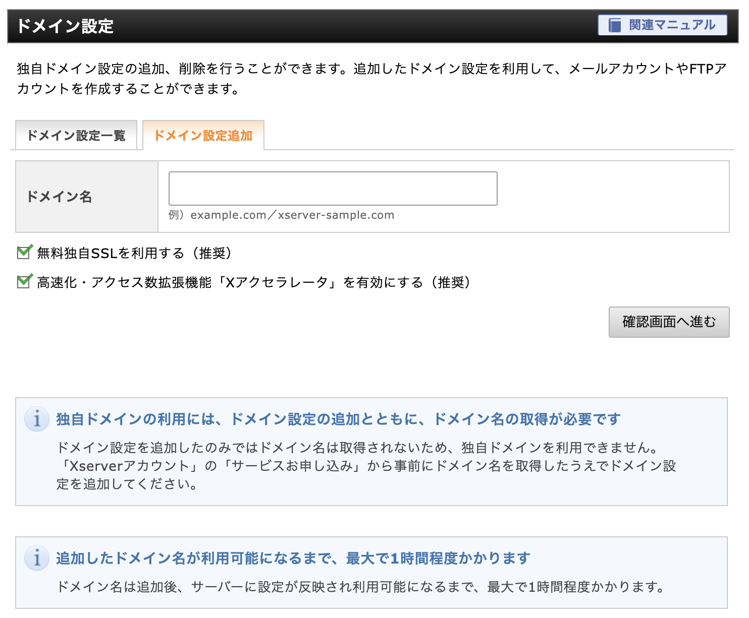Uncheck the 無料独自SSLを利用する checkbox
Image resolution: width=749 pixels, height=618 pixels.
tap(24, 253)
